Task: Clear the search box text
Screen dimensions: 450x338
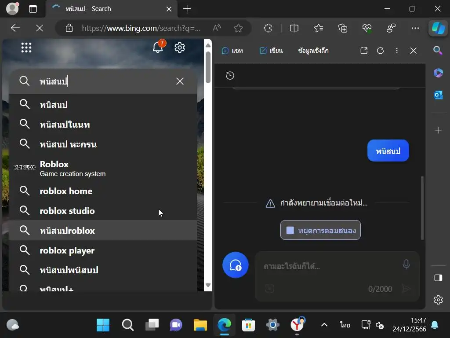Action: tap(180, 81)
